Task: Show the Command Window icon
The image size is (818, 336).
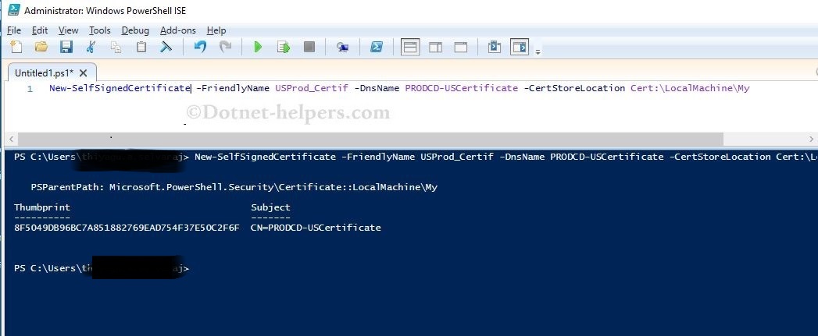Action: point(494,47)
